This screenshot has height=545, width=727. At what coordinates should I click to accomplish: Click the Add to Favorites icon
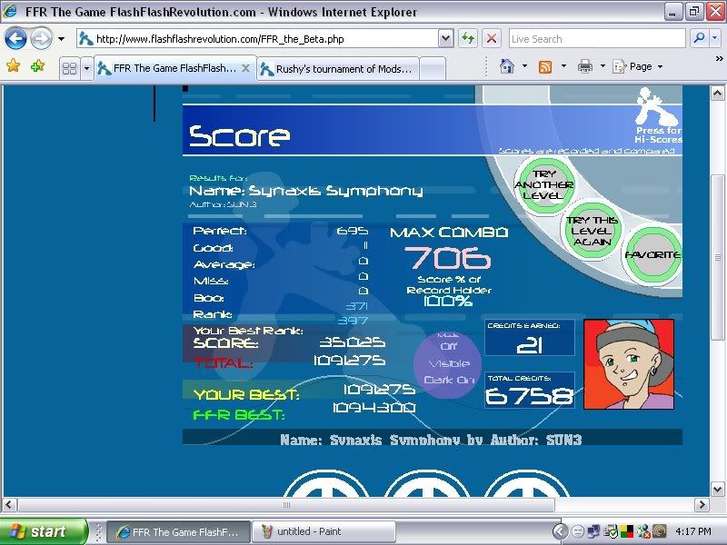click(x=37, y=67)
